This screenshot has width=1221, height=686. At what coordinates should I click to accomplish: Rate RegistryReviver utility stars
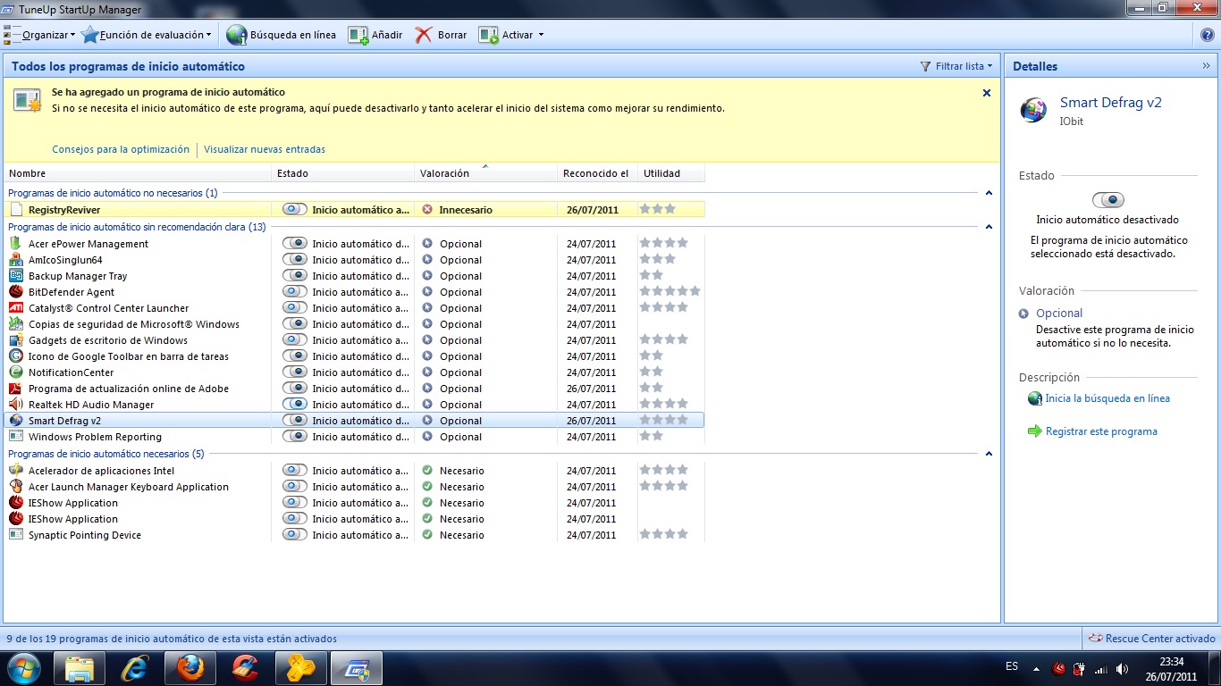pos(657,209)
